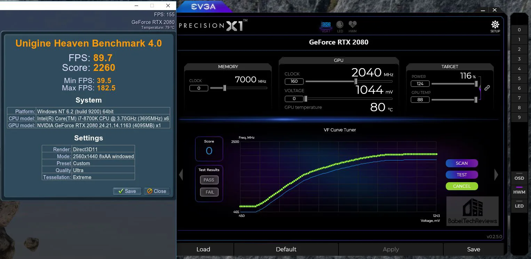531x259 pixels.
Task: Click Close in the Heaven Benchmark window
Action: click(x=157, y=191)
